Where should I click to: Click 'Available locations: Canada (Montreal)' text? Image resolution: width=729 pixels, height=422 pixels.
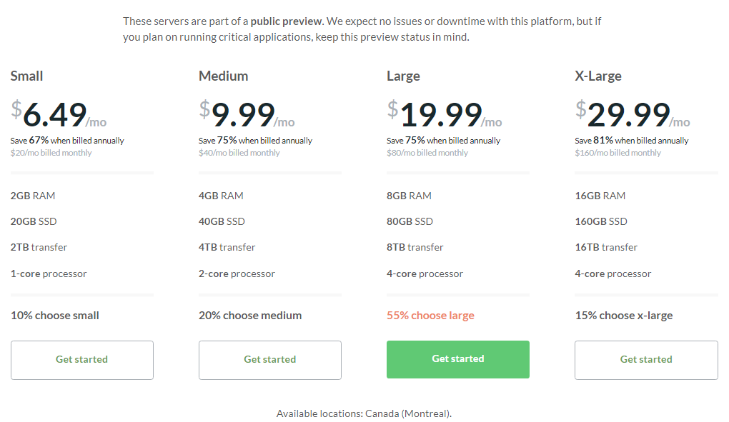(x=364, y=413)
